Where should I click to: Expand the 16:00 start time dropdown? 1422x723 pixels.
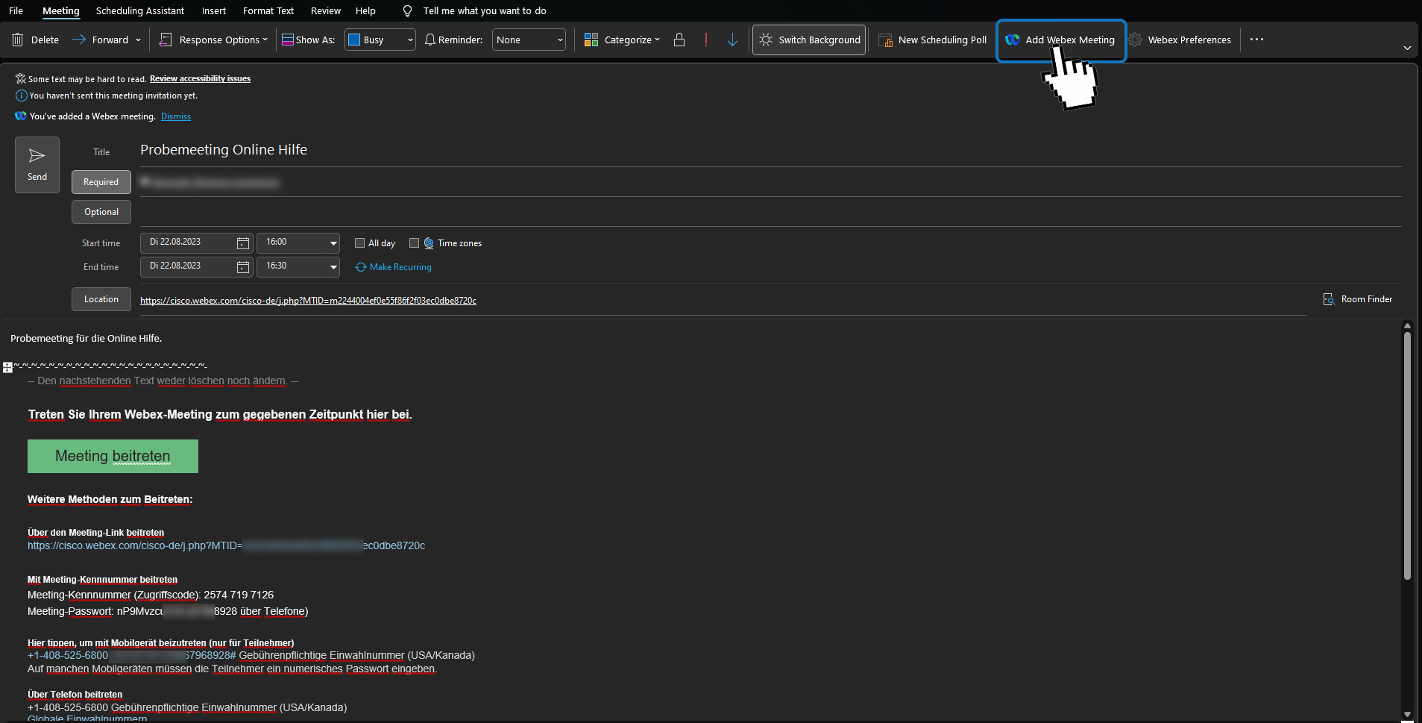click(x=333, y=243)
